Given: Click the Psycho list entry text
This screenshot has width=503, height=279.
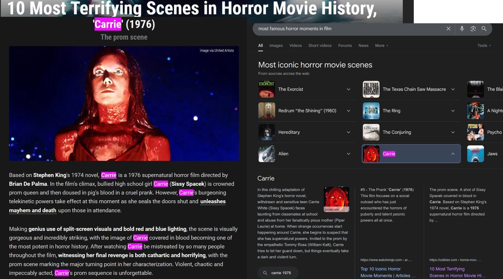Looking at the screenshot, I should click(494, 132).
